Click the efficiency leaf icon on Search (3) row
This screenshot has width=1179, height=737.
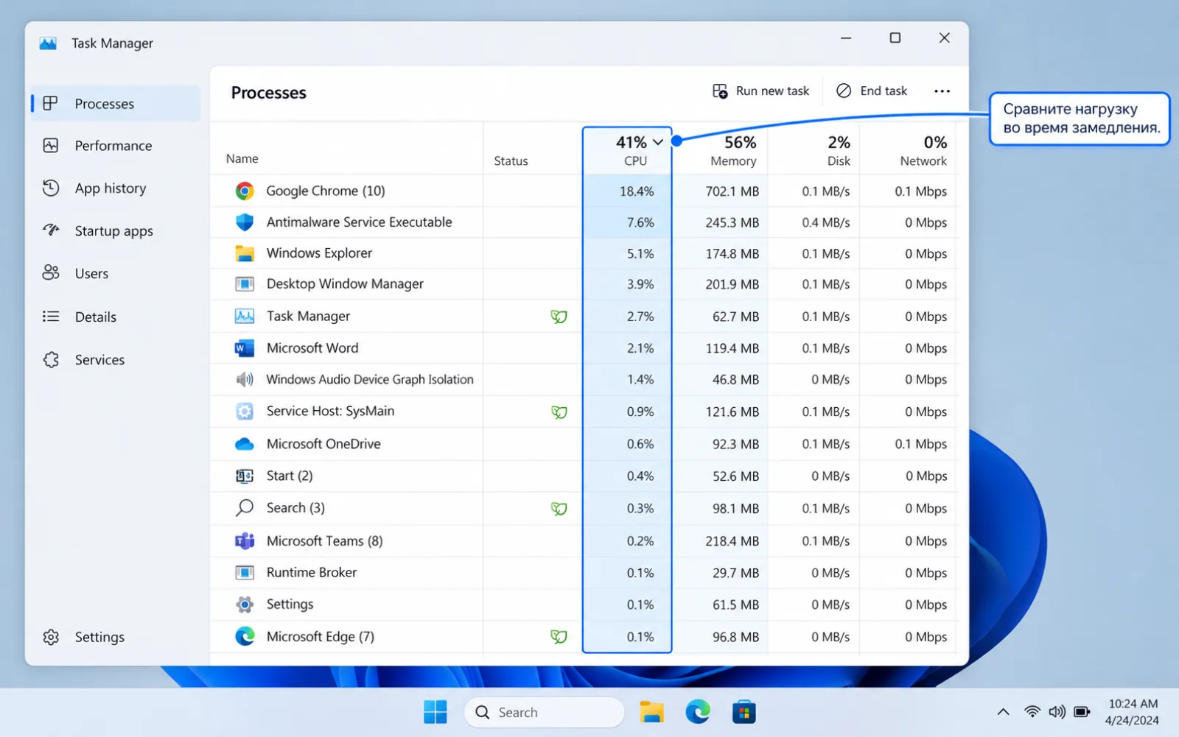click(x=559, y=509)
